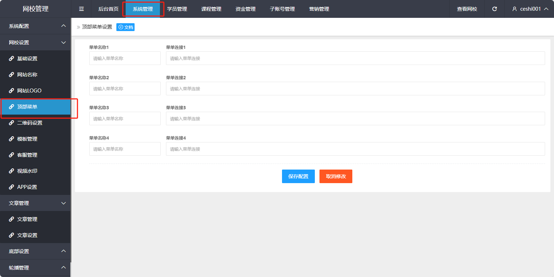Select 顶部菜单 in sidebar

pos(35,107)
